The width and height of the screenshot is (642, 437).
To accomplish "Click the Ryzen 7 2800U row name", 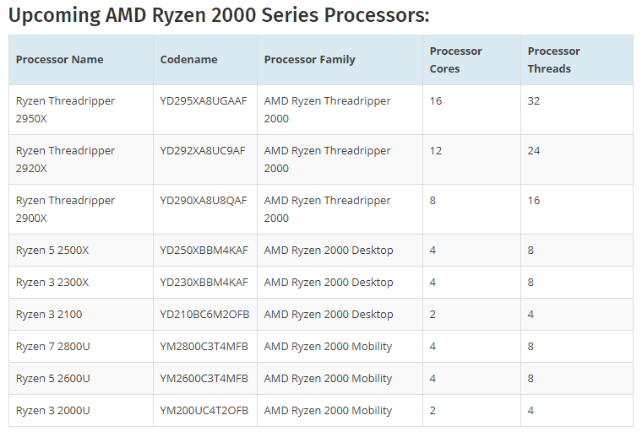I will click(x=52, y=347).
